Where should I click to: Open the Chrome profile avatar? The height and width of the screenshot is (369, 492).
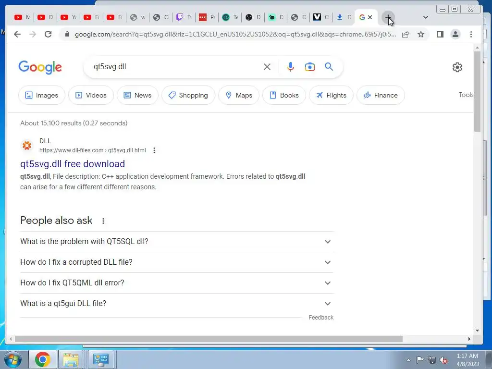tap(455, 34)
